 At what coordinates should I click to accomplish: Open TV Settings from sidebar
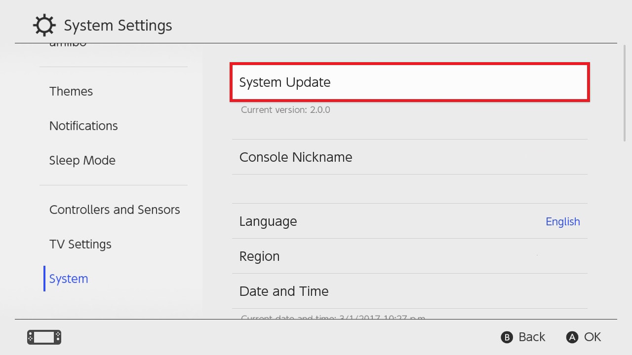point(80,244)
